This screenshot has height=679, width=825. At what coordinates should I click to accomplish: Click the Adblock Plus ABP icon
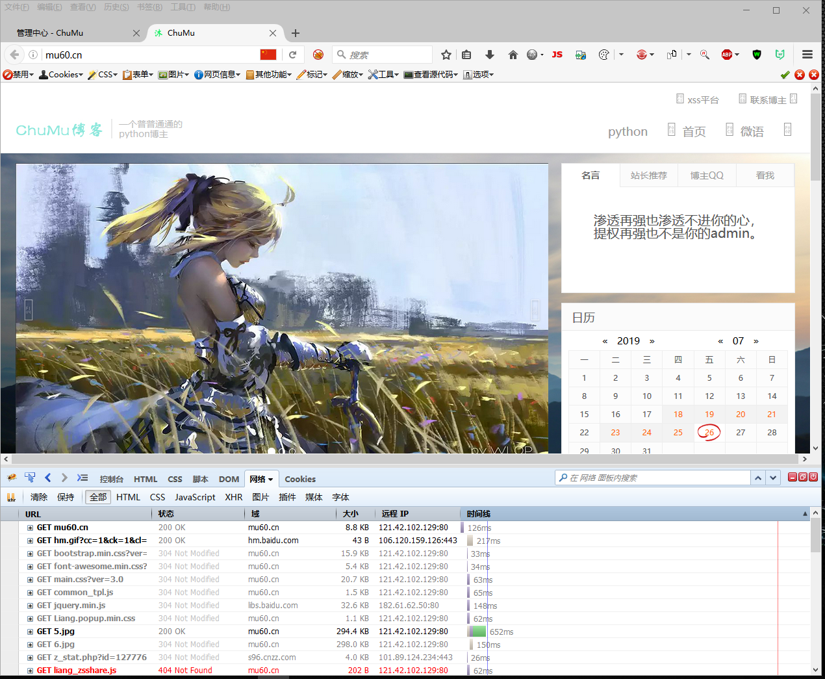click(728, 55)
